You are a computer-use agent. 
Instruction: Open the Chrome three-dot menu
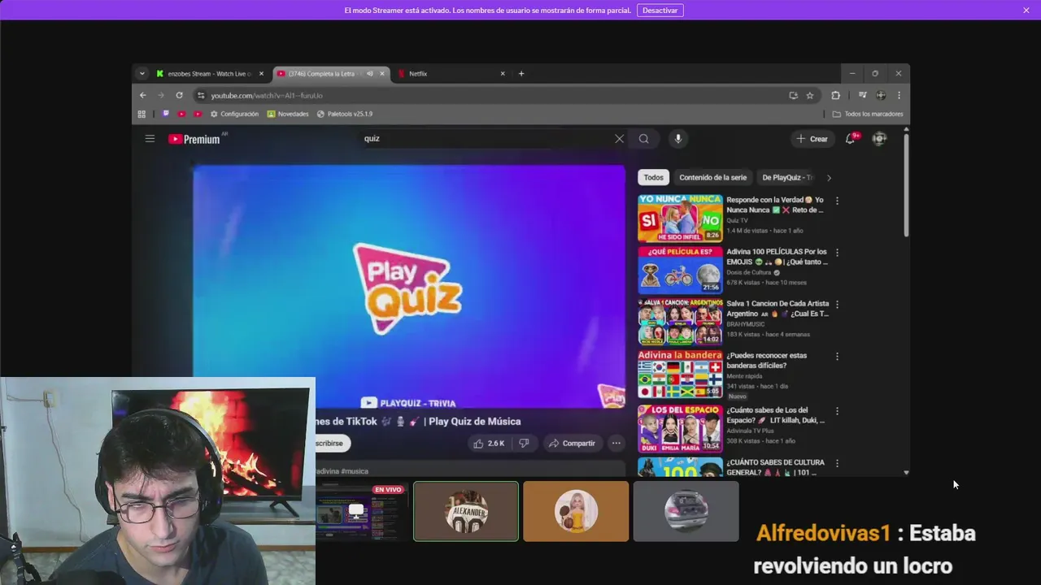pos(899,95)
